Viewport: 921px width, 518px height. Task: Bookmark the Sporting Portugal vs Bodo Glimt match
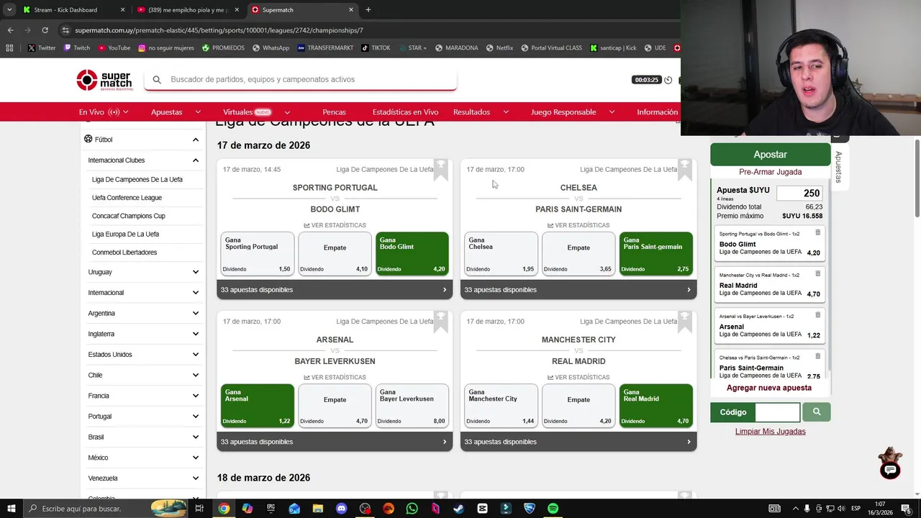(441, 170)
